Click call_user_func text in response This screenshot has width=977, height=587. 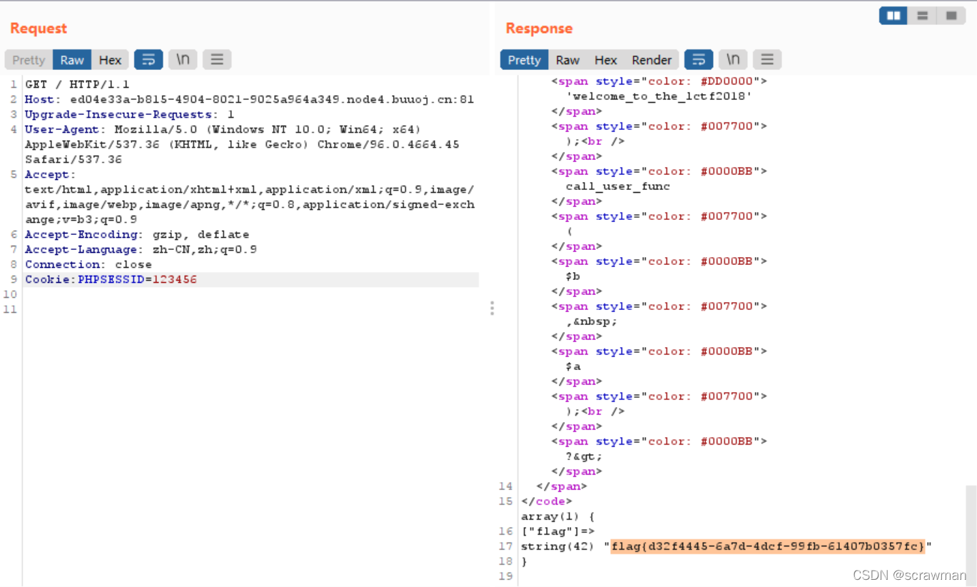click(618, 186)
